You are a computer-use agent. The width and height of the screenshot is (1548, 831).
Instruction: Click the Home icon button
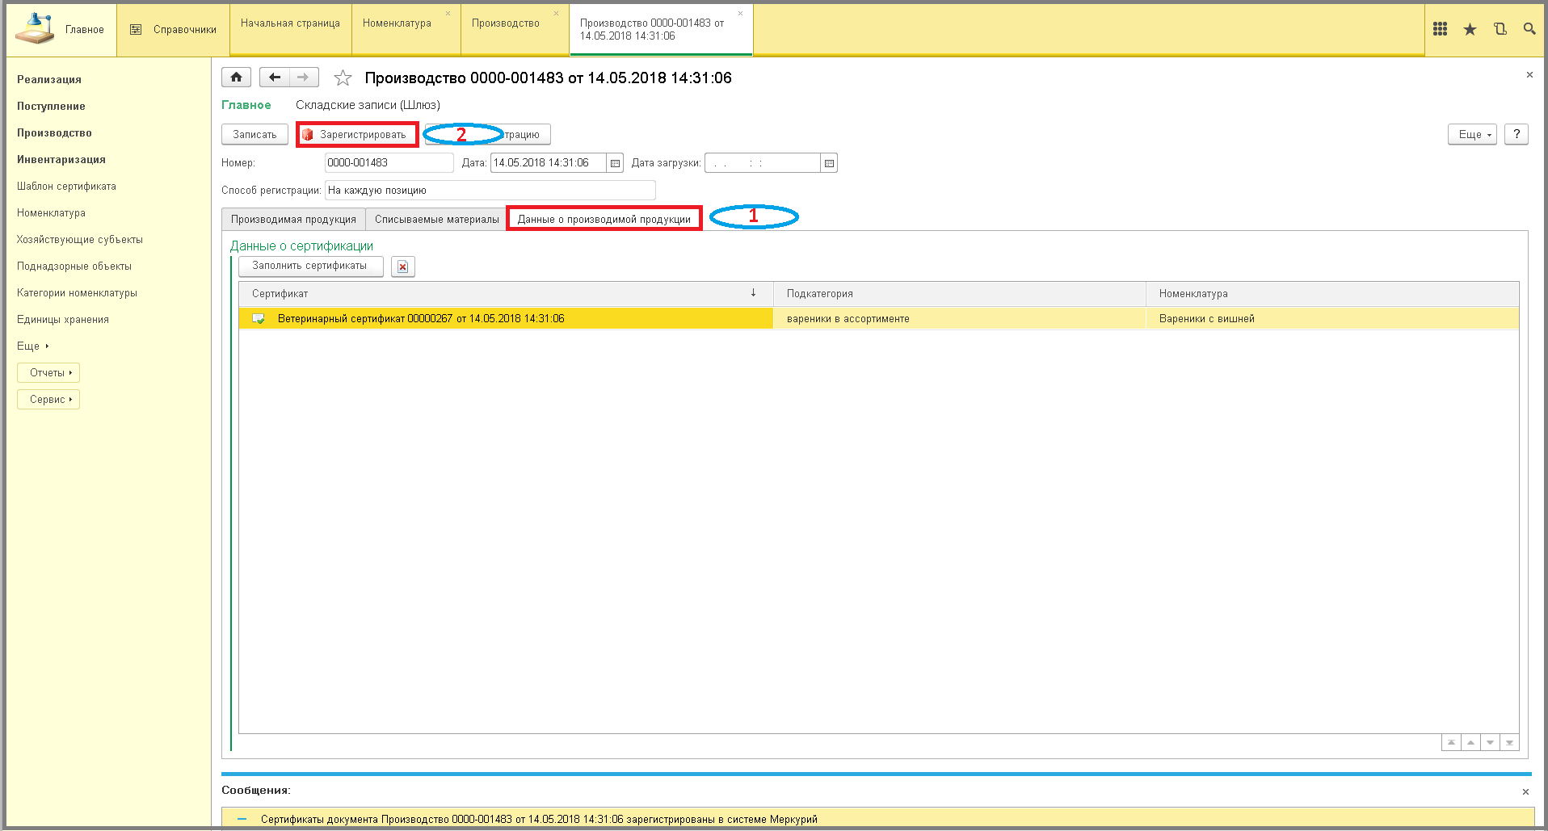pyautogui.click(x=236, y=78)
